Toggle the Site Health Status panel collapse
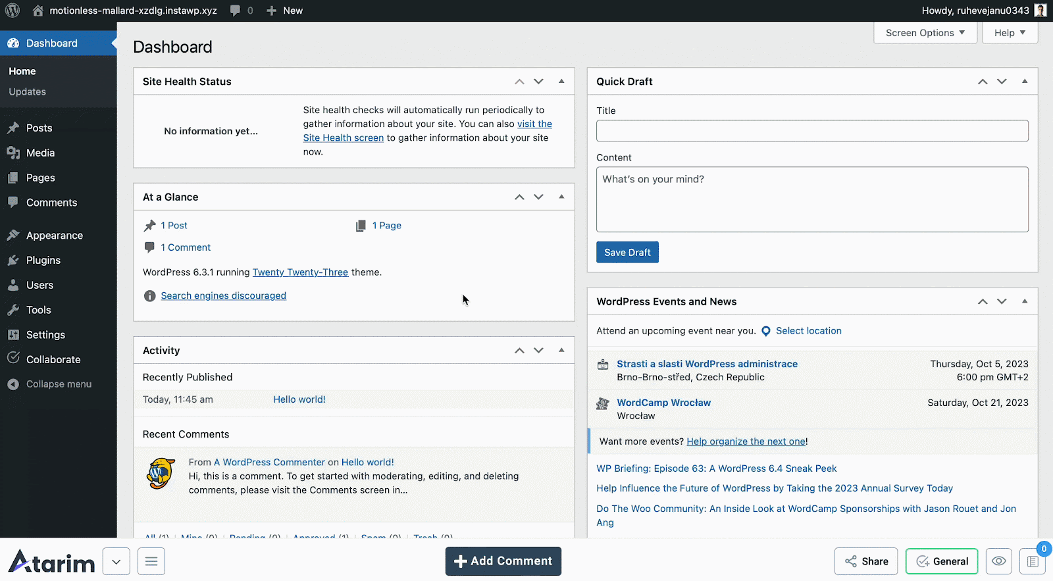This screenshot has height=581, width=1053. [561, 82]
